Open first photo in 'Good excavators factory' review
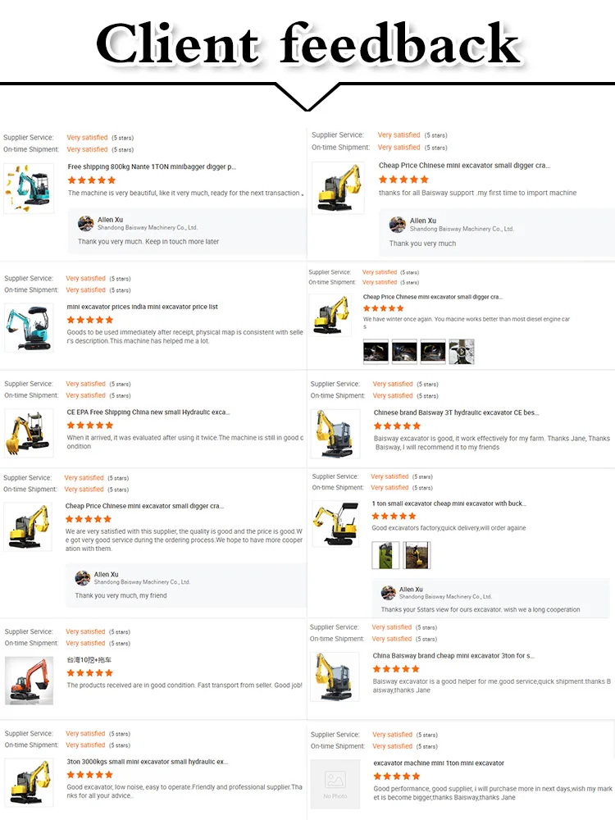The width and height of the screenshot is (615, 820). (x=385, y=555)
